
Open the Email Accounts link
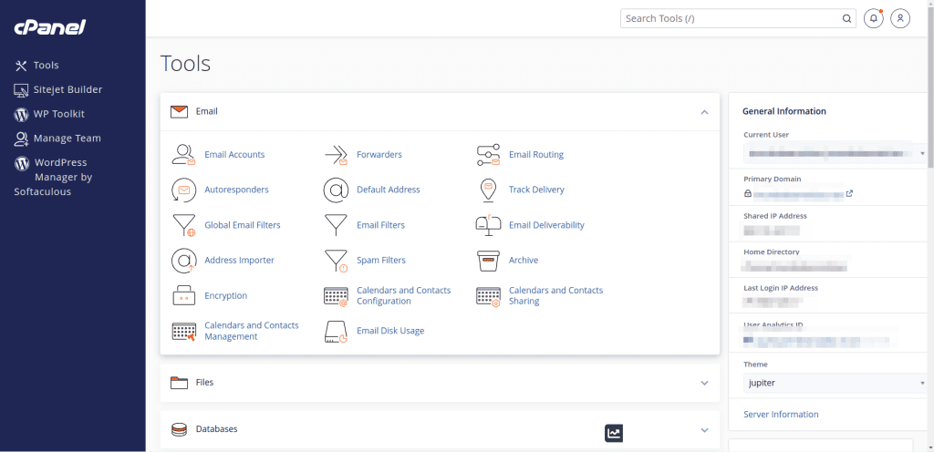point(234,155)
